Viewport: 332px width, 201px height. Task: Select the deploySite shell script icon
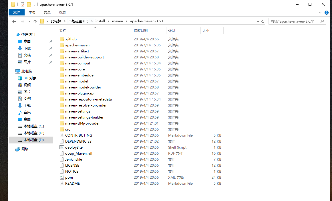(x=62, y=147)
